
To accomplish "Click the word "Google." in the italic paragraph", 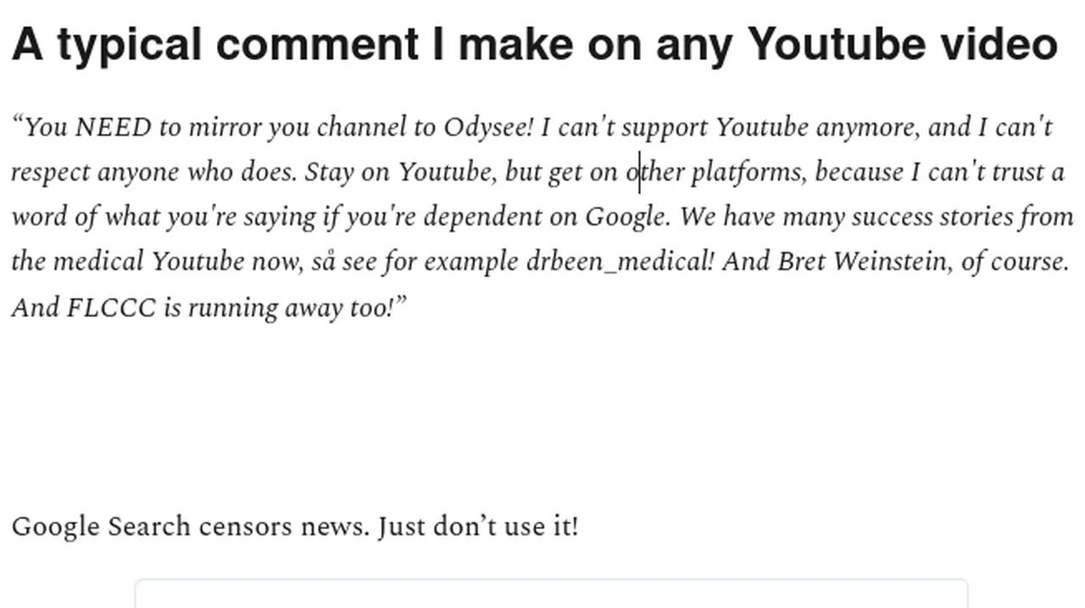I will pyautogui.click(x=628, y=218).
